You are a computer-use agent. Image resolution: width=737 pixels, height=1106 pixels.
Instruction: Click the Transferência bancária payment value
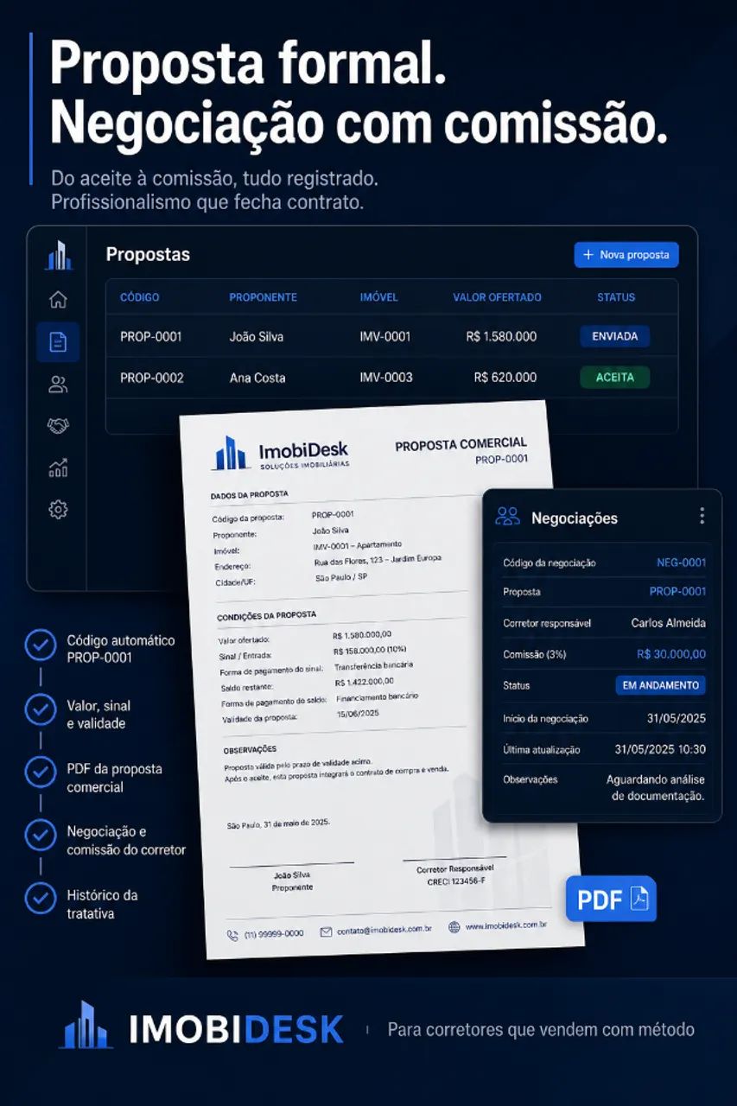[373, 666]
